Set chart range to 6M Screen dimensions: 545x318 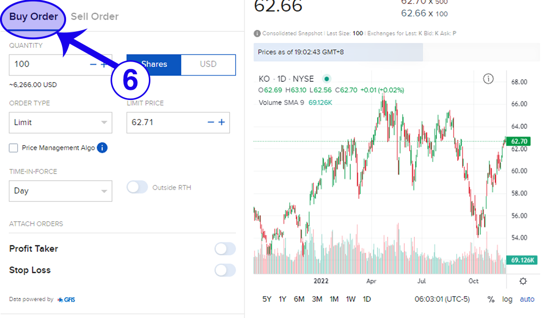coord(299,299)
